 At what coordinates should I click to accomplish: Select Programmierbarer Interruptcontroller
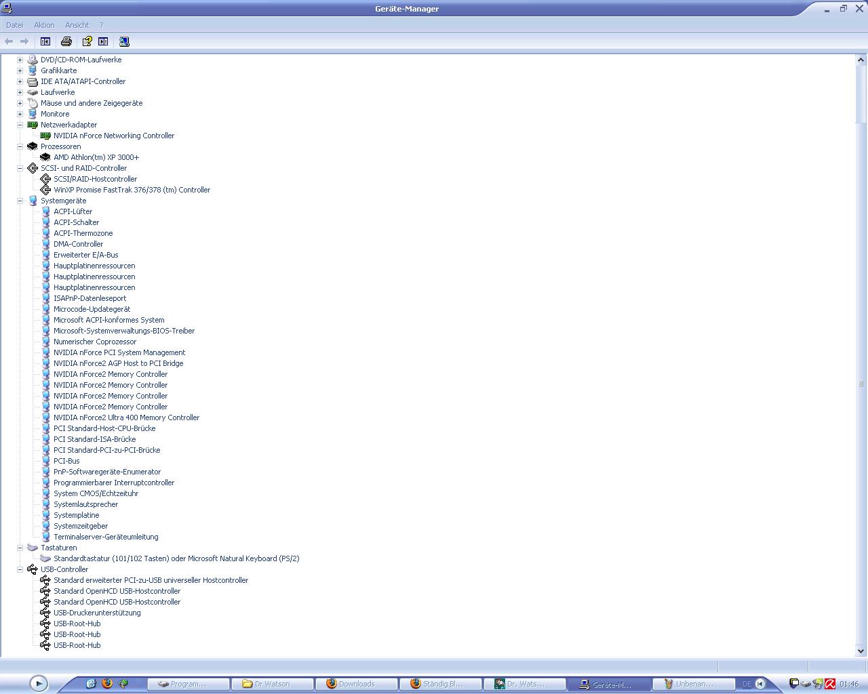[x=114, y=483]
